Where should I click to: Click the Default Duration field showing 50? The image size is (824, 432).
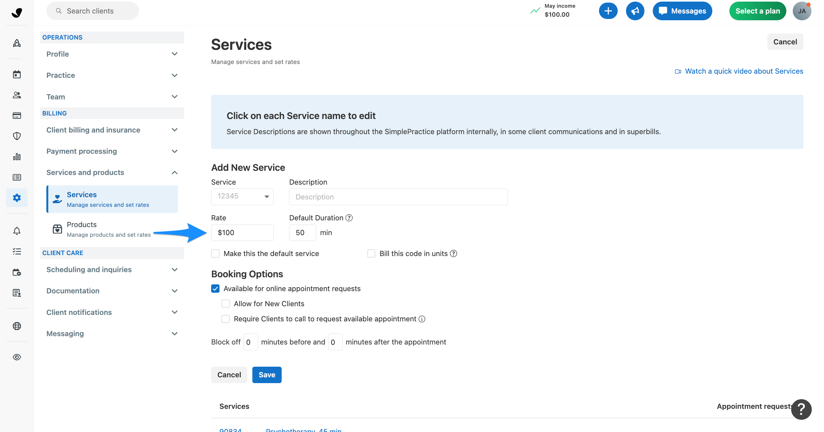point(303,233)
